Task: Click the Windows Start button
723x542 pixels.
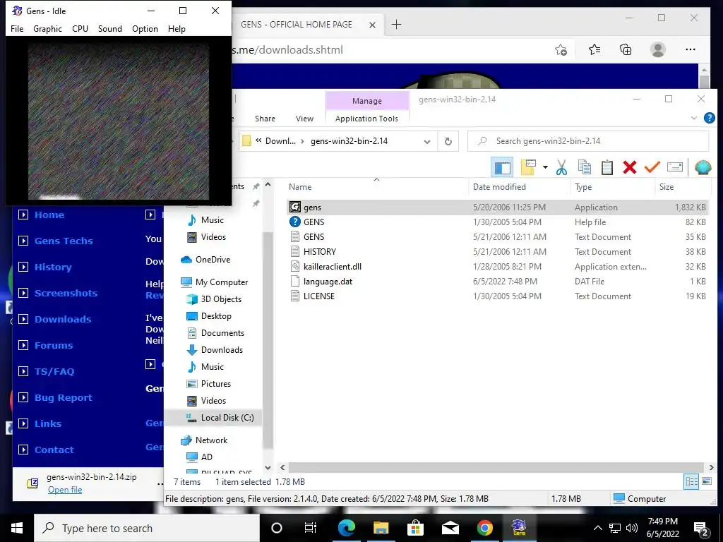Action: click(17, 528)
